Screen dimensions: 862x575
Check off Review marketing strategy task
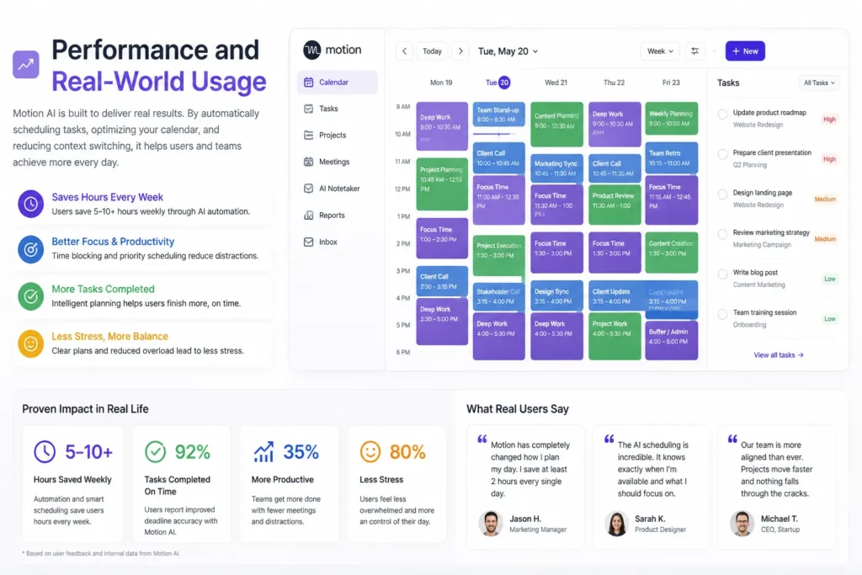pos(722,234)
